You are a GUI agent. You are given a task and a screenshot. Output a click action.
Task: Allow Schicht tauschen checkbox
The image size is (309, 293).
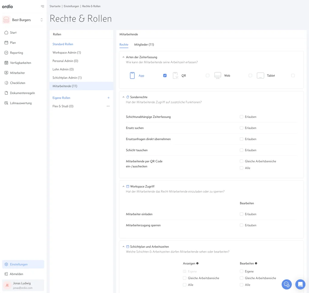point(241,150)
